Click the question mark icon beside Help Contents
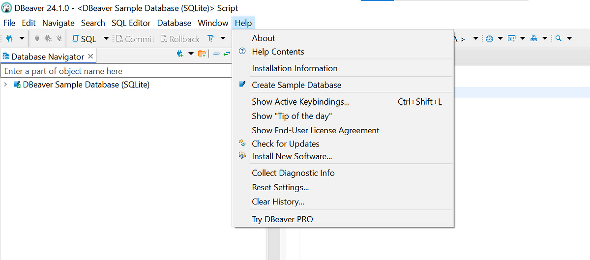Screen dimensions: 590x260 tap(242, 51)
